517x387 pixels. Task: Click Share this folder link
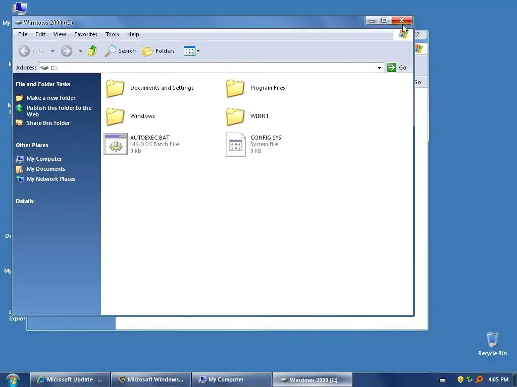click(48, 123)
